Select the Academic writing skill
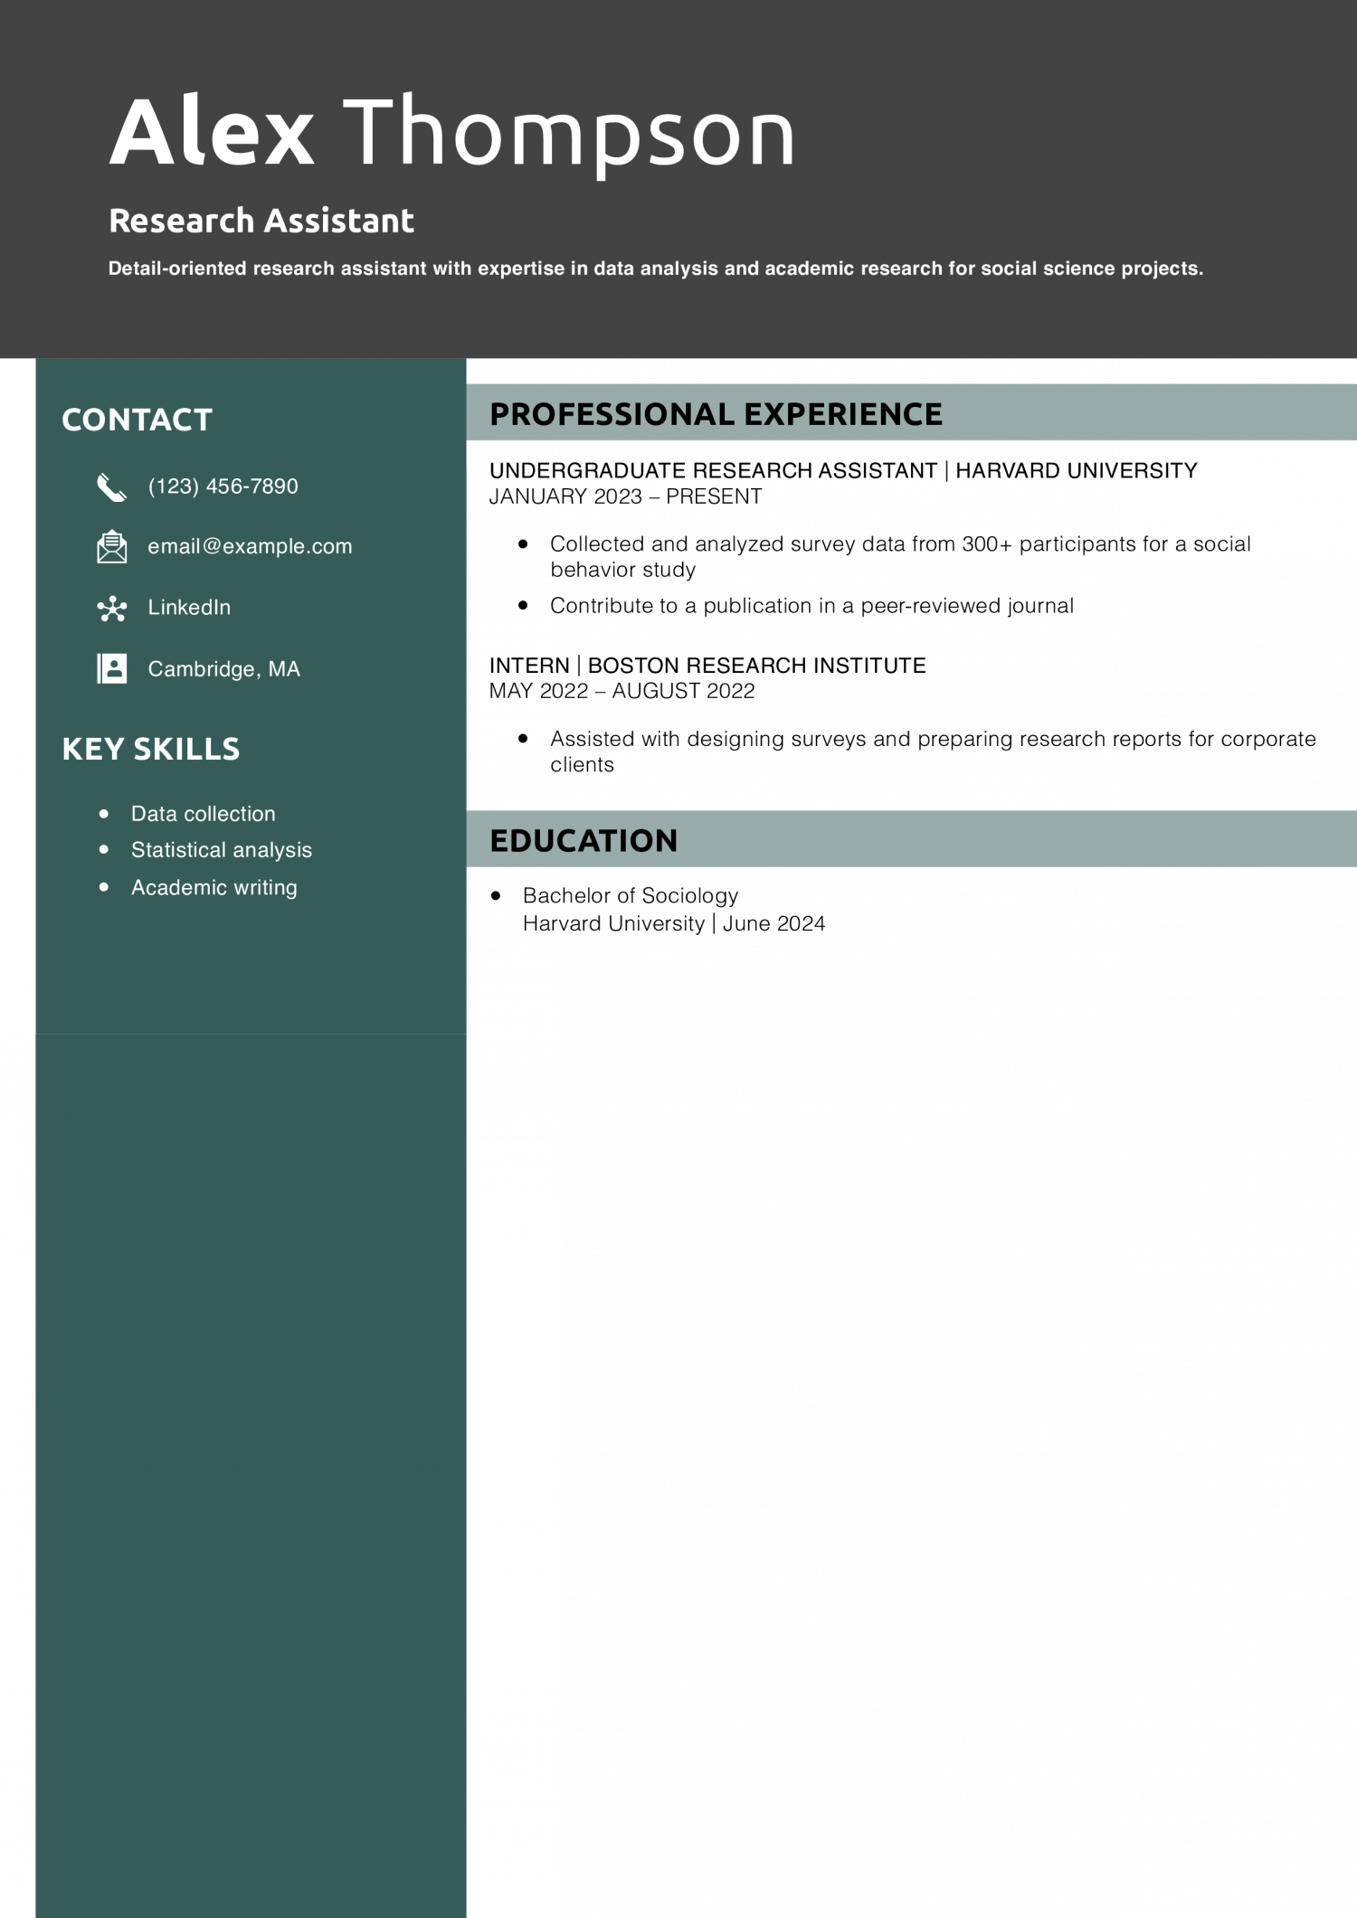The width and height of the screenshot is (1357, 1918). [214, 887]
